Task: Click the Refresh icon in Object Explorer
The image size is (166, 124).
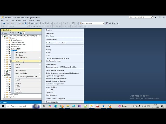Action: click(x=21, y=33)
